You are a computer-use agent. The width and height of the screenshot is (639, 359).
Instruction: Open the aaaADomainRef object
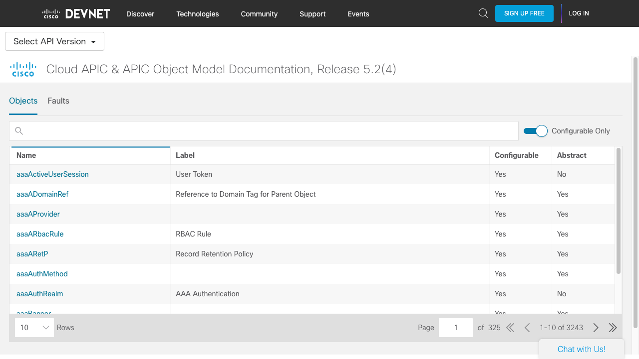(x=42, y=194)
